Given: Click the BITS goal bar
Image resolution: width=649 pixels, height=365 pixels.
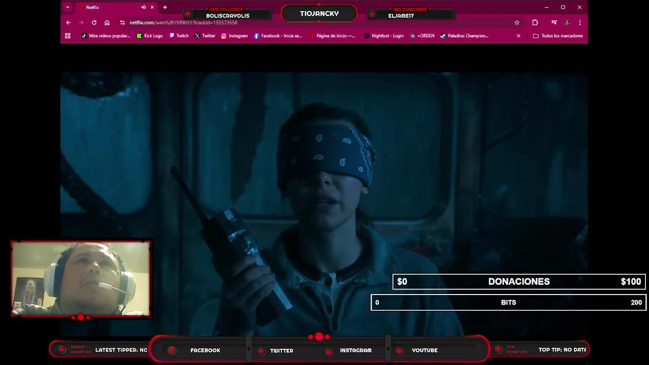Looking at the screenshot, I should [509, 303].
